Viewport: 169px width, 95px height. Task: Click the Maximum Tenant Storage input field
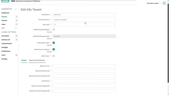pos(84,86)
